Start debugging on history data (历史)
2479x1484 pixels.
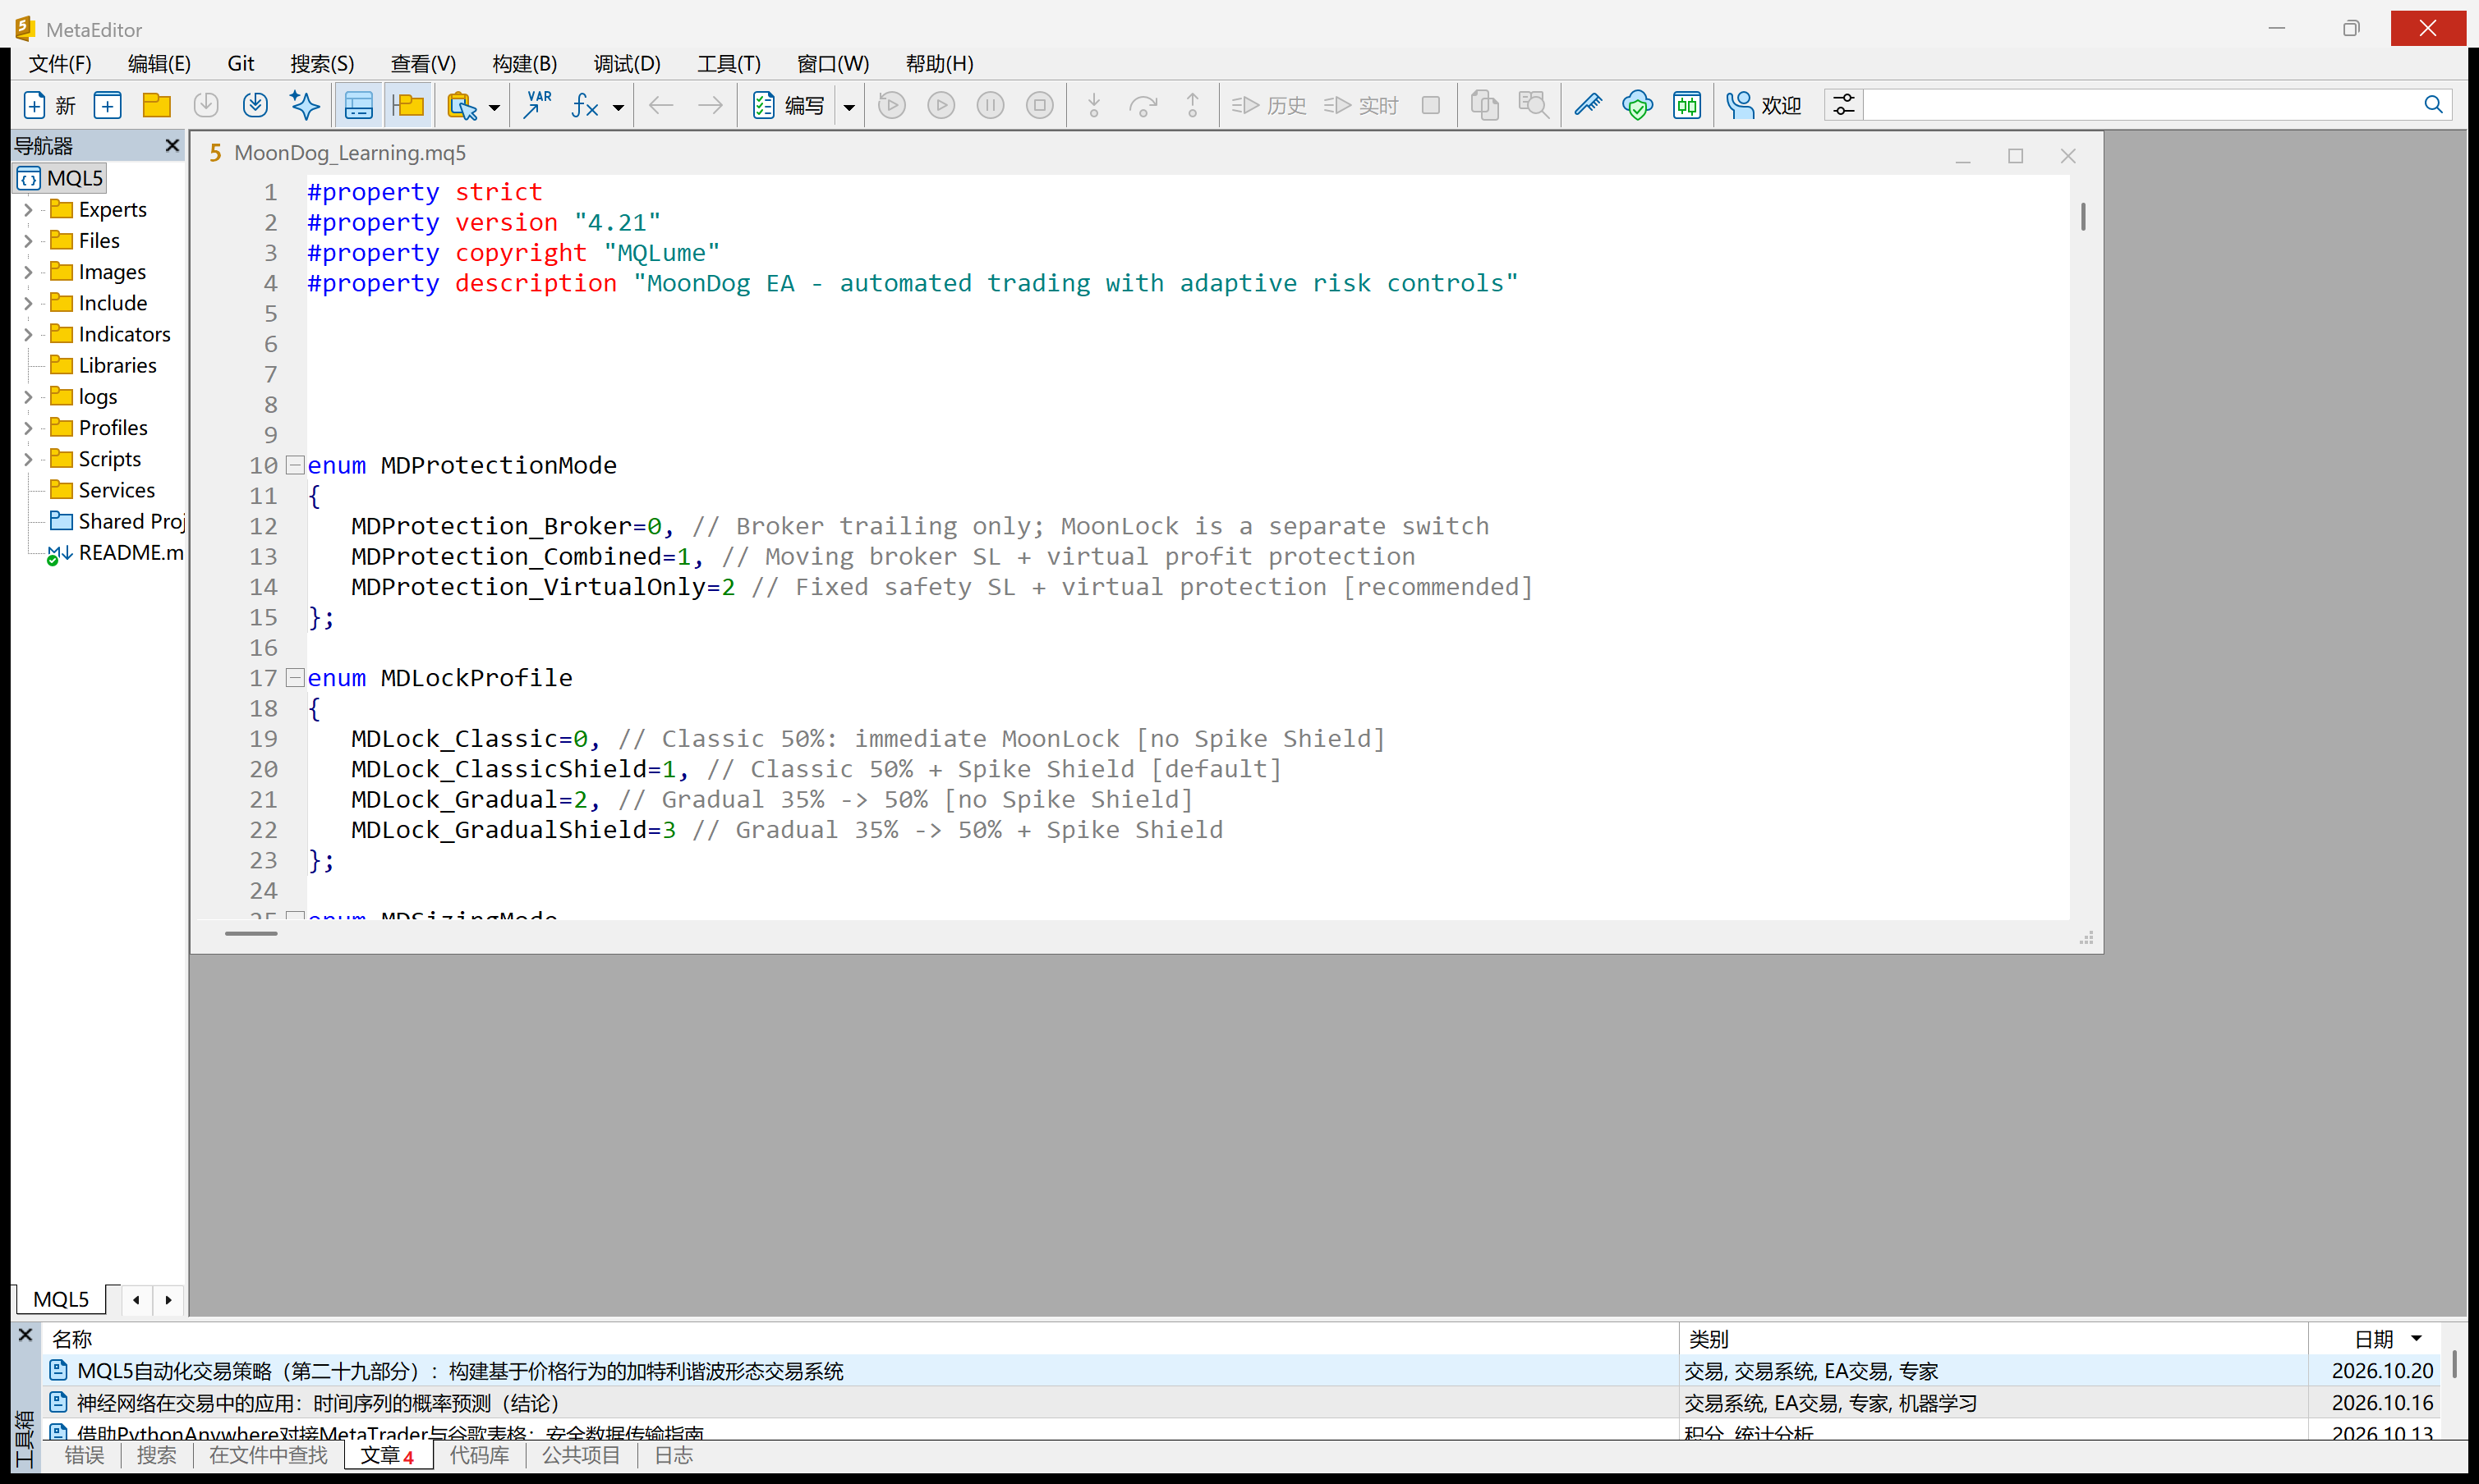pos(1268,105)
